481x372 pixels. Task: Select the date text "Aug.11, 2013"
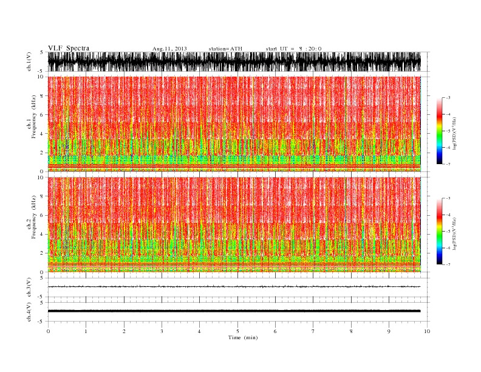click(169, 49)
